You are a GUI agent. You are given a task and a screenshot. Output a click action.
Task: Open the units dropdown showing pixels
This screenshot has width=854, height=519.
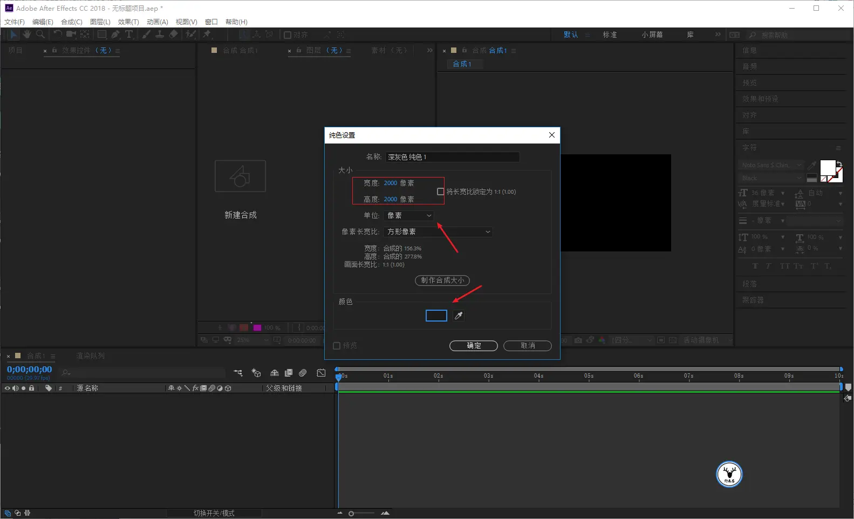click(x=409, y=216)
